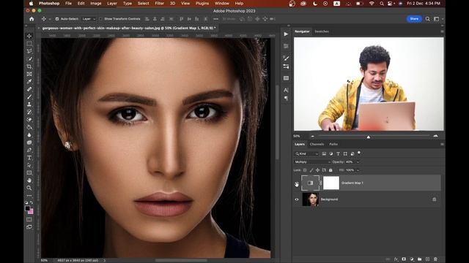This screenshot has width=469, height=263.
Task: Select the Blur tool
Action: coord(29,134)
